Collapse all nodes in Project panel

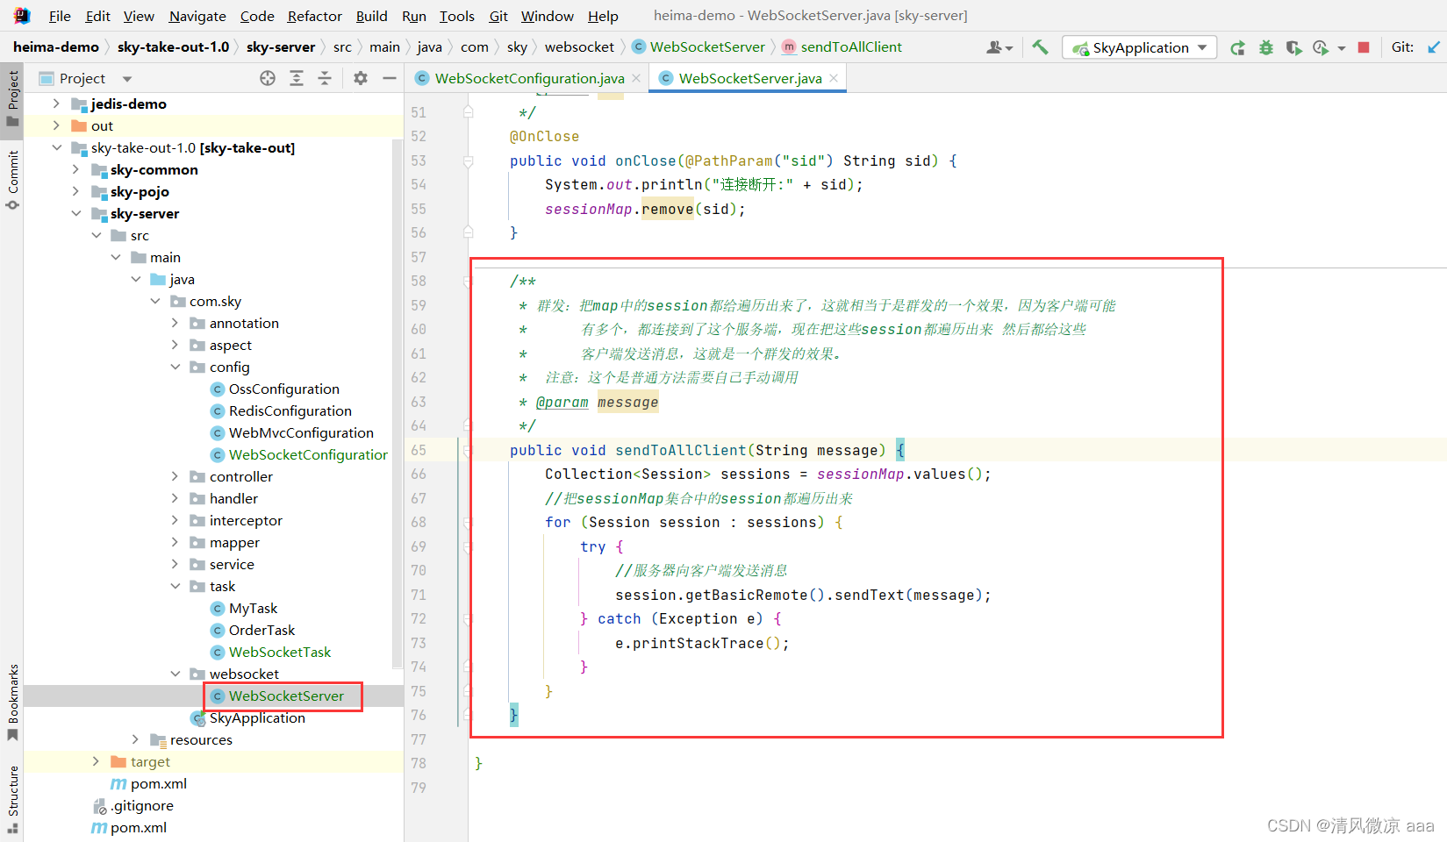point(325,78)
